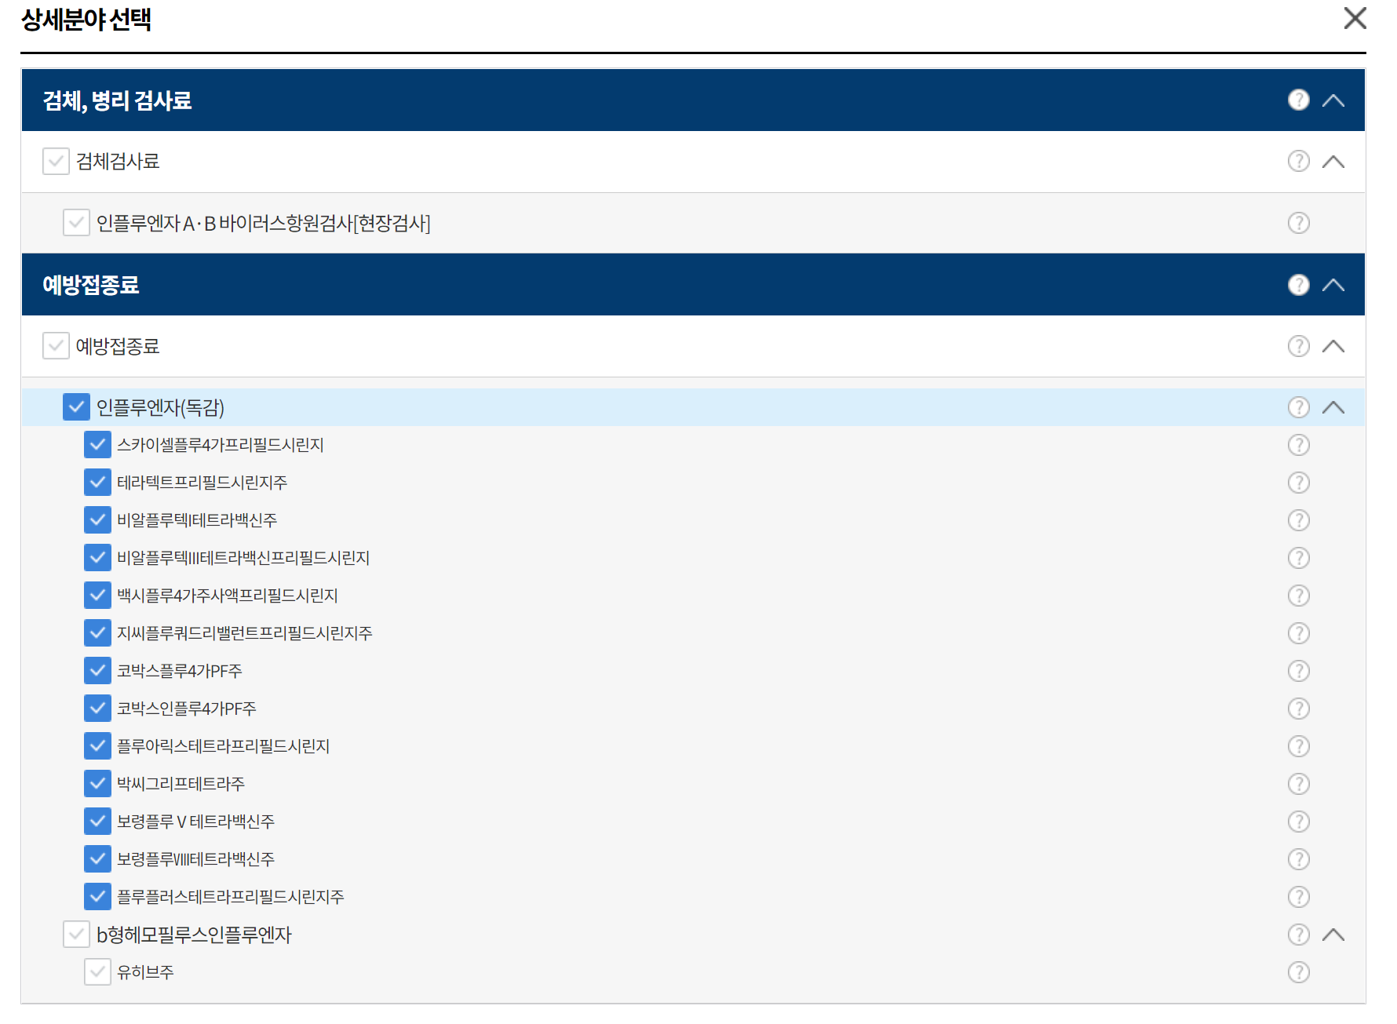Open help for 비알플루텍III테트라백신프리필드시린지
1397x1024 pixels.
coord(1299,558)
